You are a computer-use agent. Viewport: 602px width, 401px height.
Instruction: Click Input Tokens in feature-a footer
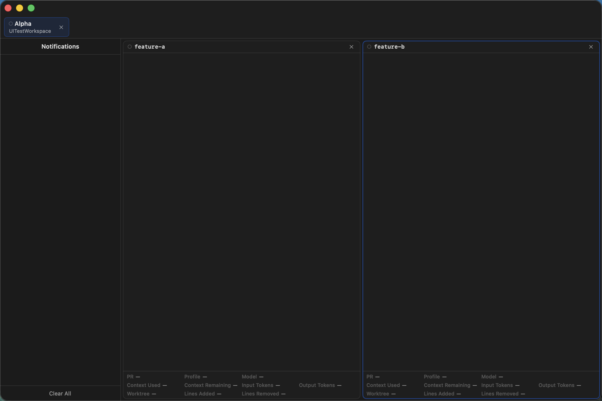(x=258, y=385)
